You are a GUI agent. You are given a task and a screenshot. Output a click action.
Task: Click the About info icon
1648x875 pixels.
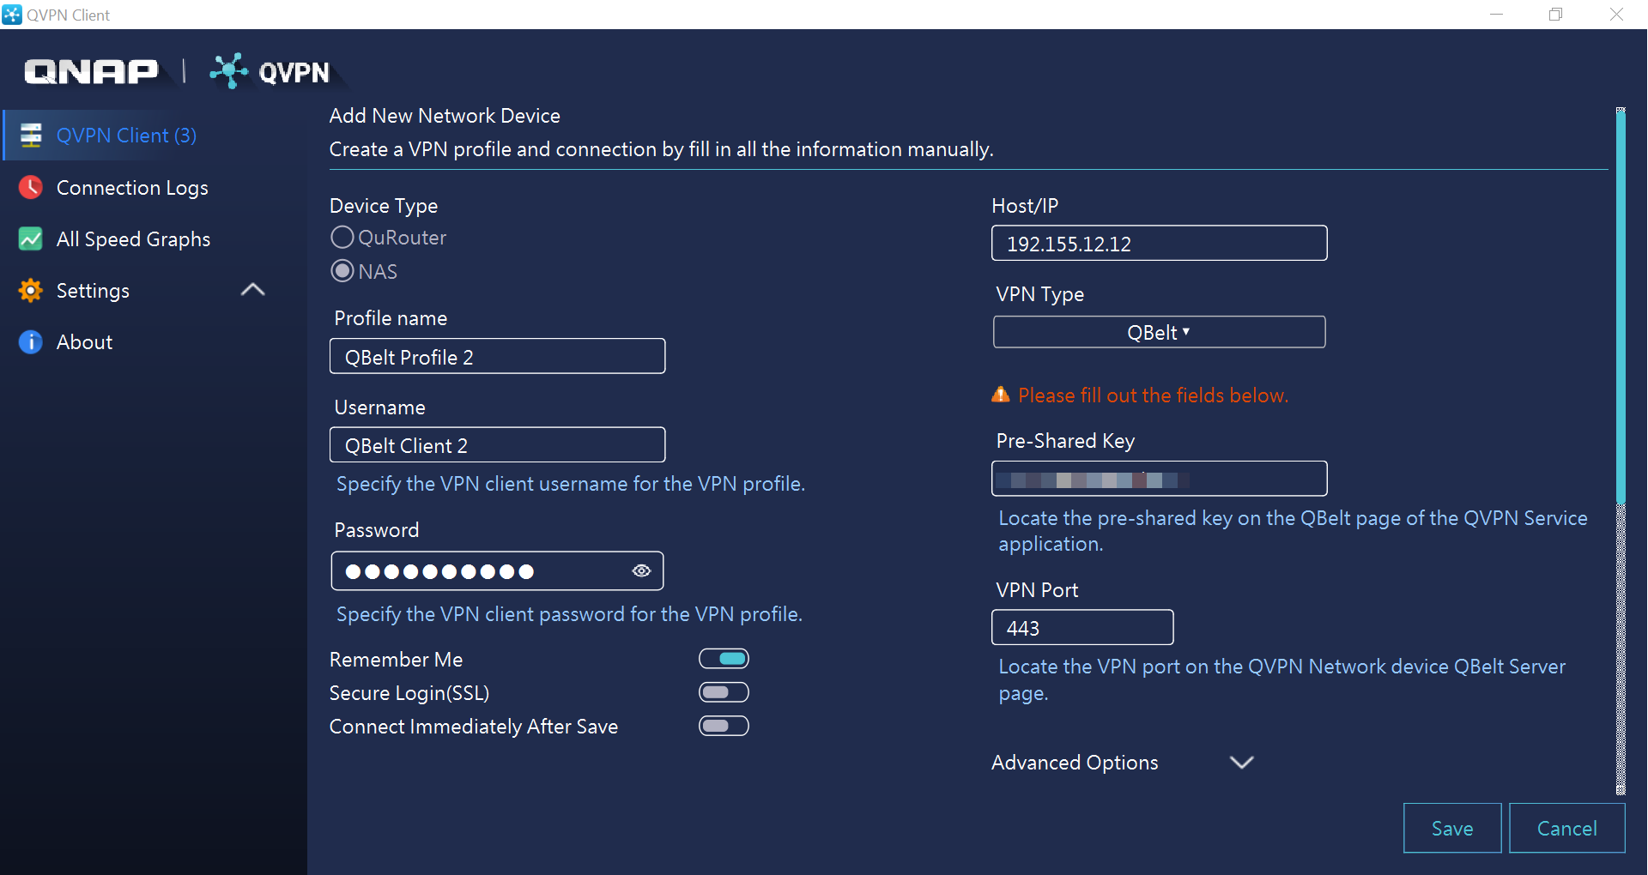tap(31, 342)
